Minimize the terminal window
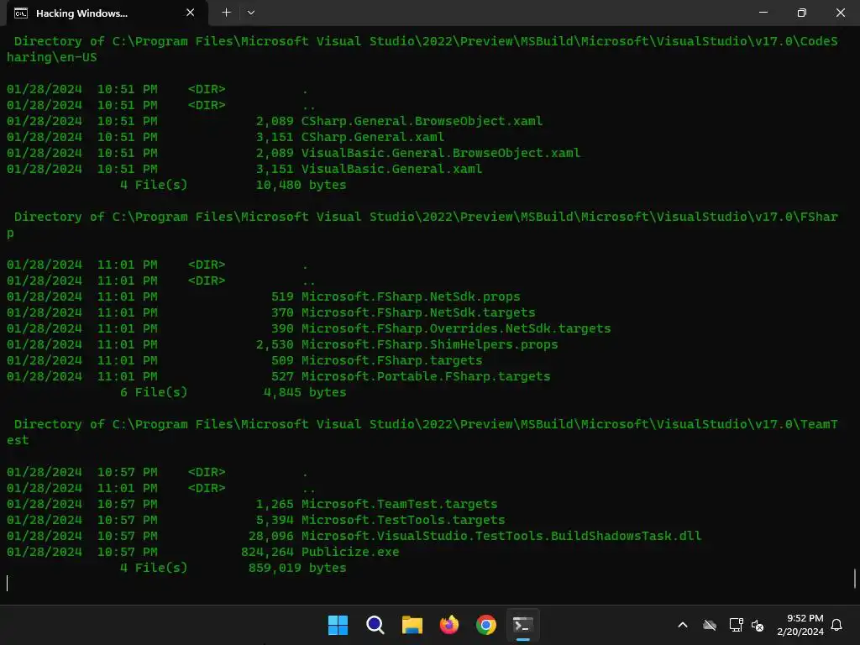 (x=763, y=13)
